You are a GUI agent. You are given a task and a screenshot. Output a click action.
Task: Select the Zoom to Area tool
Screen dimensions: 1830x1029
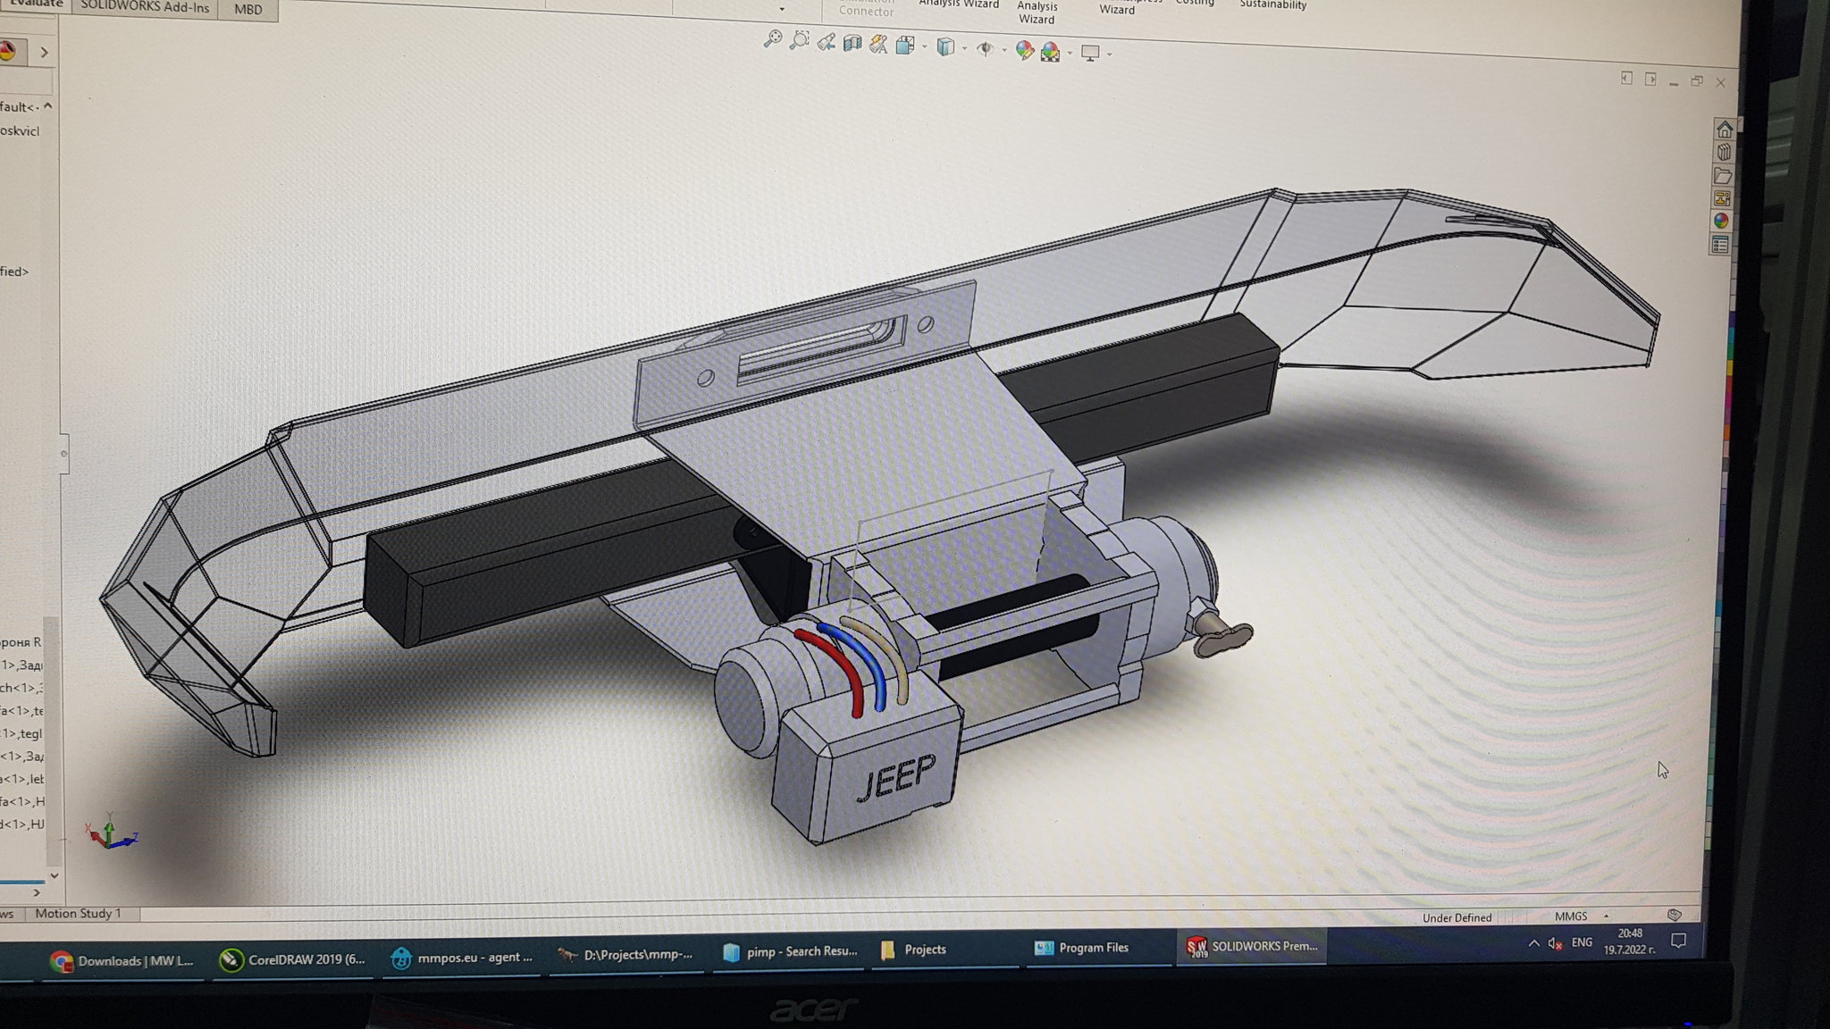800,40
